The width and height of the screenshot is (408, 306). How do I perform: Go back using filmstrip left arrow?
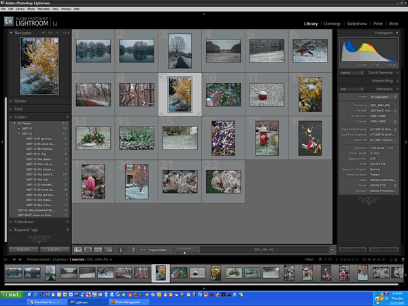(14, 260)
